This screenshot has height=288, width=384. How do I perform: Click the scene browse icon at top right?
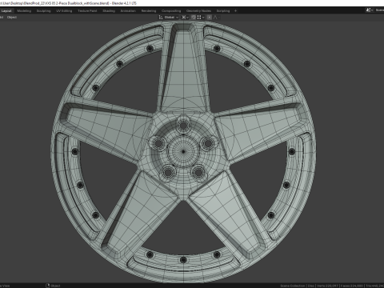(370, 10)
